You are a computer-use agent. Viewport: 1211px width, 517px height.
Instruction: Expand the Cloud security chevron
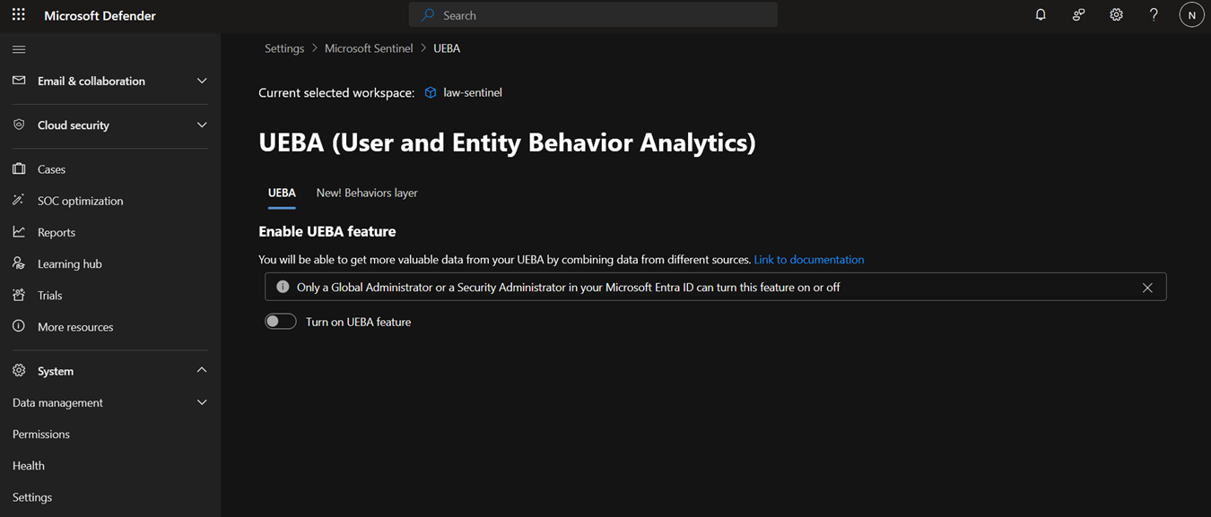[202, 125]
